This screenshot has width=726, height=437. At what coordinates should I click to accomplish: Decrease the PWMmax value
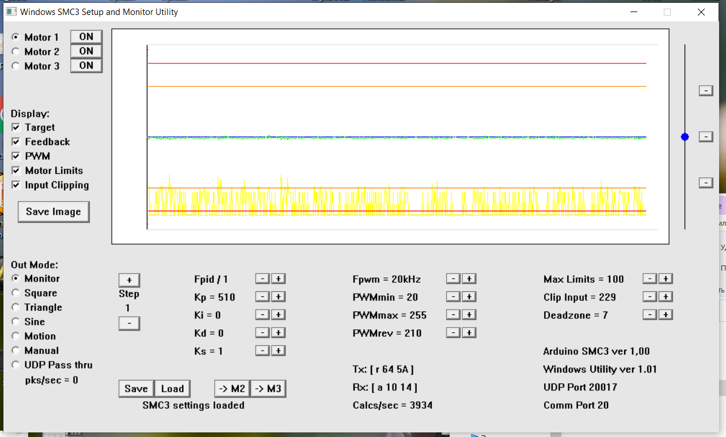453,314
